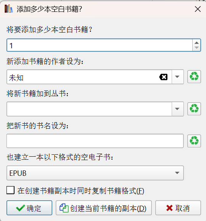206x221 pixels.
Task: Click the empty series name field
Action: pyautogui.click(x=89, y=109)
